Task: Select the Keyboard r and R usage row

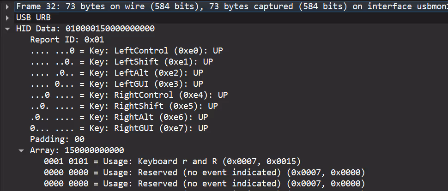Action: tap(172, 161)
